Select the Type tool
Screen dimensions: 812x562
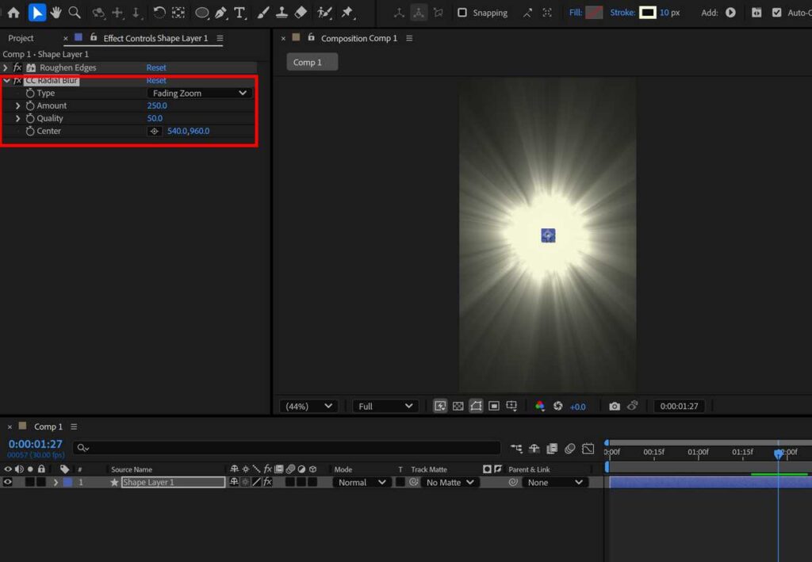tap(239, 13)
